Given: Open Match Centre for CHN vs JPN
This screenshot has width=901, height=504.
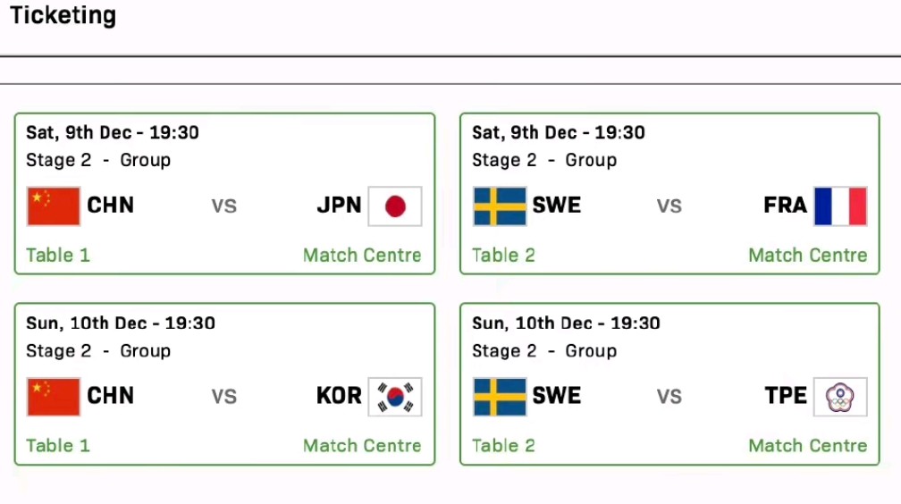Looking at the screenshot, I should [362, 255].
